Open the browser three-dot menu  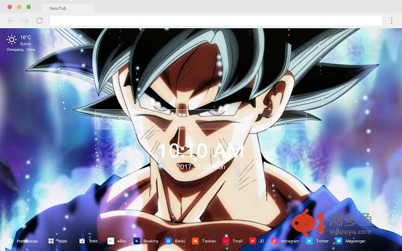(x=391, y=21)
